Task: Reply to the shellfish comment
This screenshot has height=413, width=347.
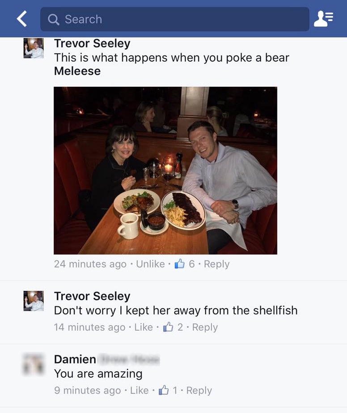Action: [205, 328]
